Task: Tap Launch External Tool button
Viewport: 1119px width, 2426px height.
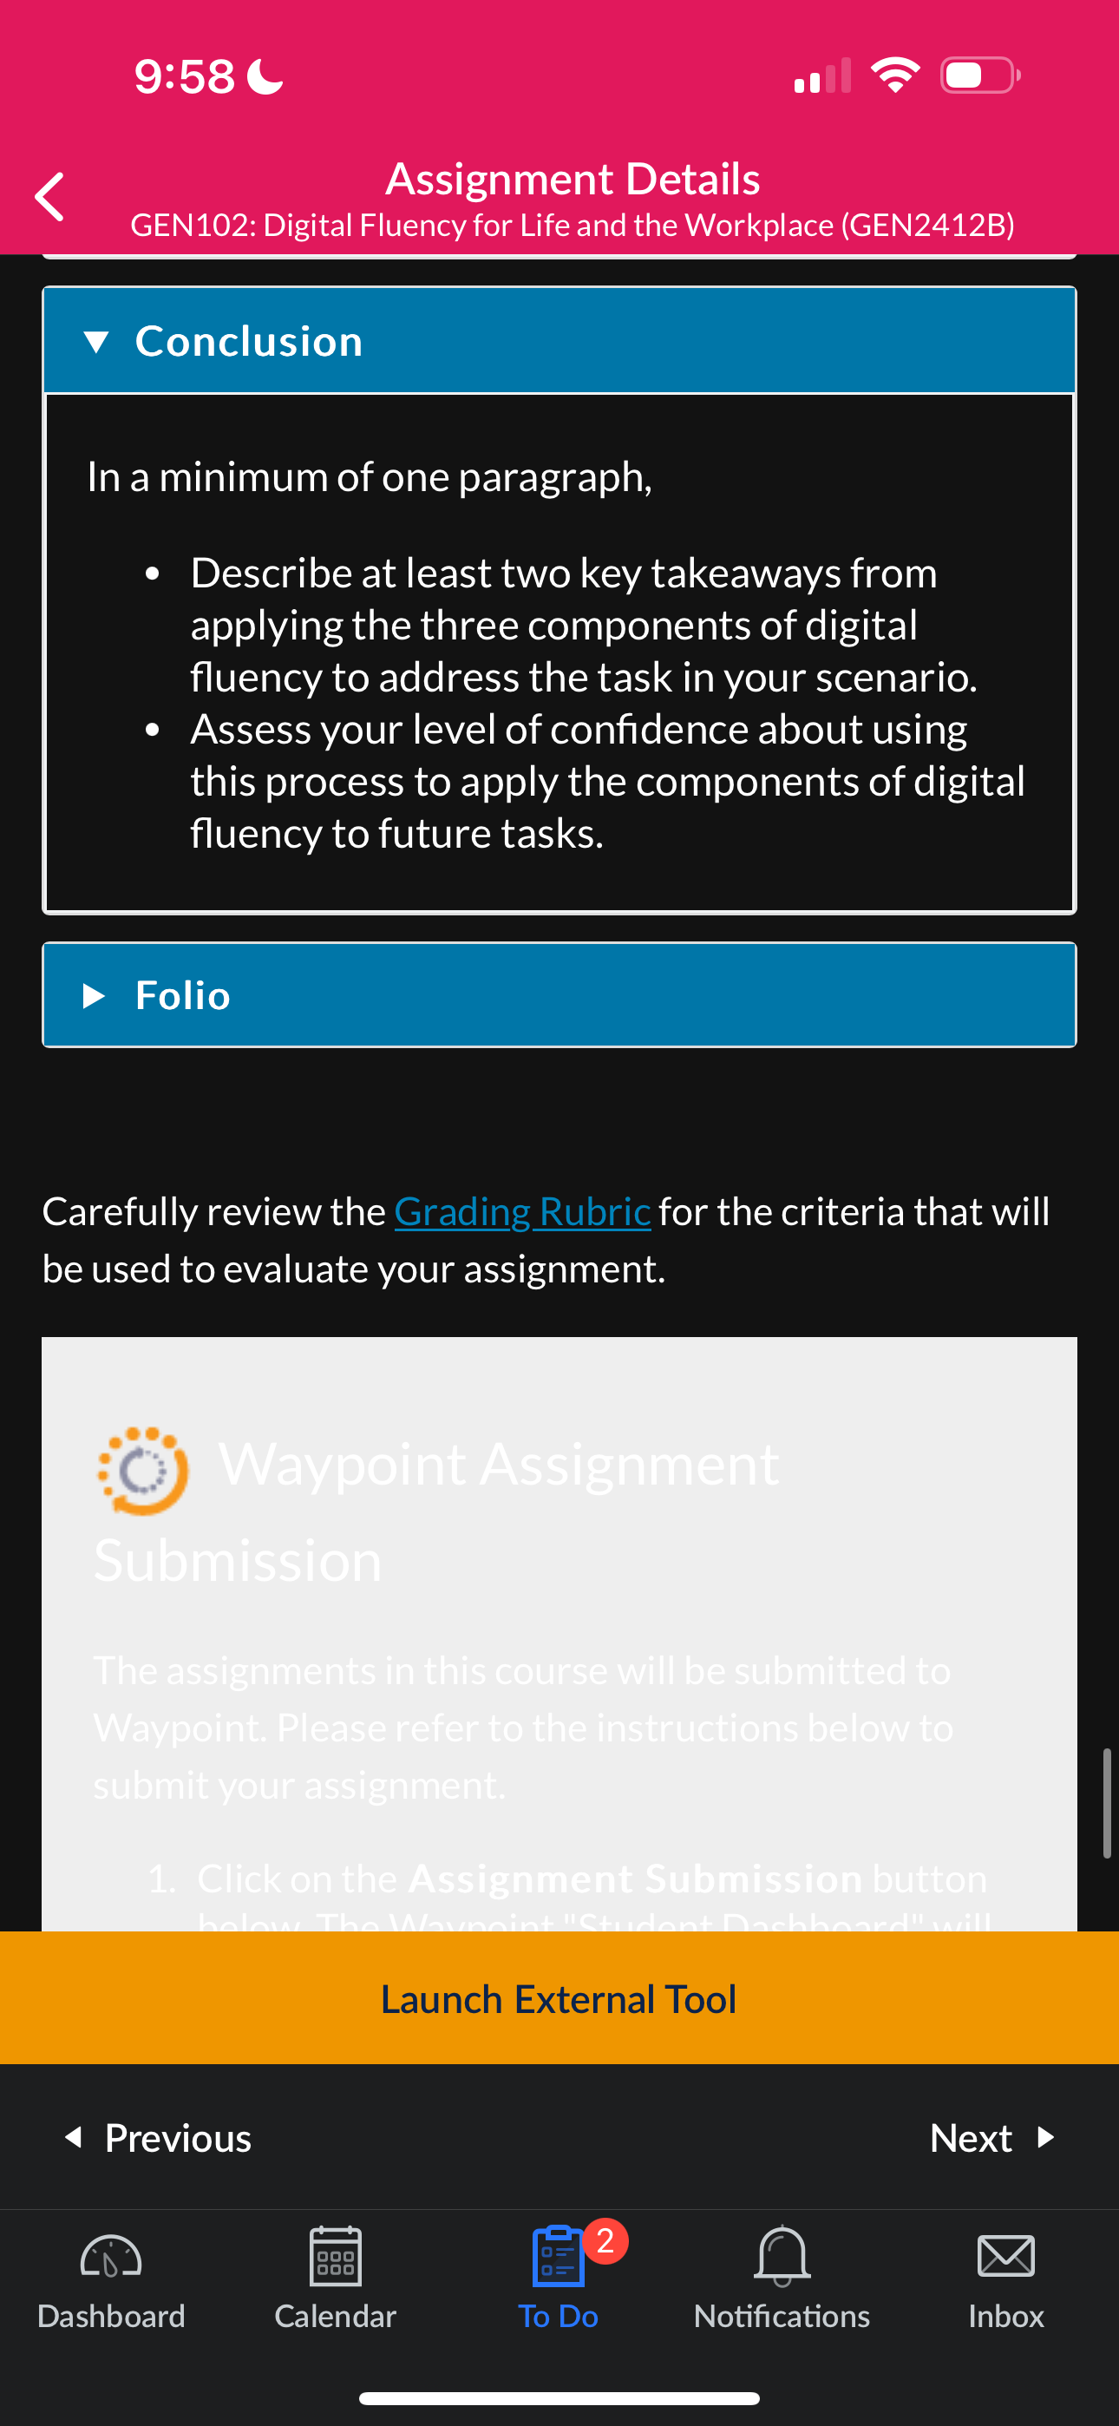Action: tap(559, 1997)
